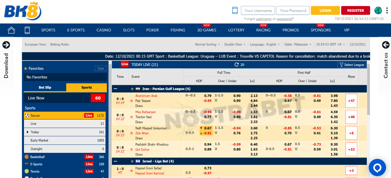Click the Download panel arrow icon
The image size is (391, 178).
coord(6,45)
